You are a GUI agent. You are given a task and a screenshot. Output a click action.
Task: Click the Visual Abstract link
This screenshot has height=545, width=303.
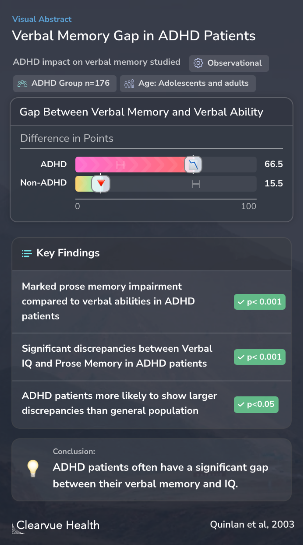pyautogui.click(x=42, y=19)
